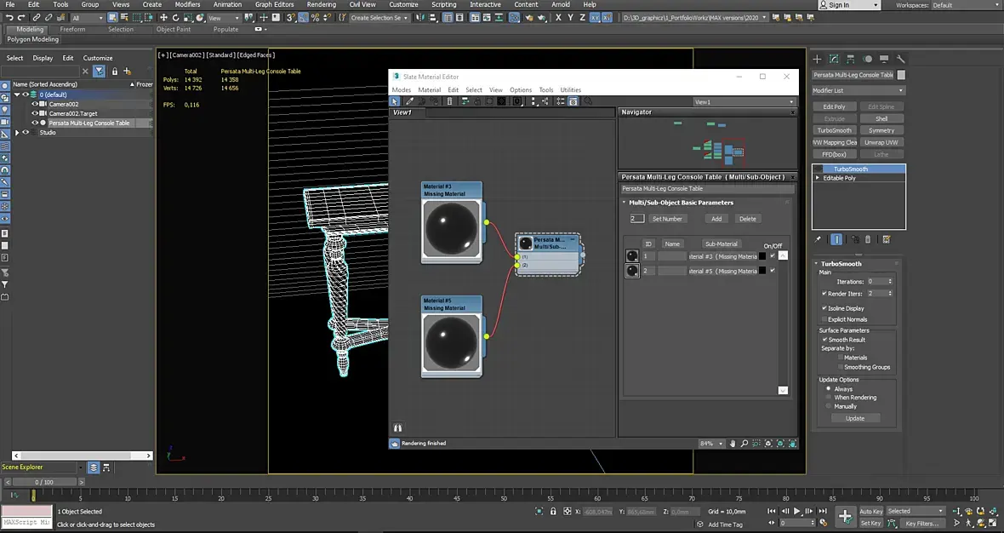Image resolution: width=1004 pixels, height=533 pixels.
Task: Click the black color swatch for sub-material 1
Action: tap(762, 256)
